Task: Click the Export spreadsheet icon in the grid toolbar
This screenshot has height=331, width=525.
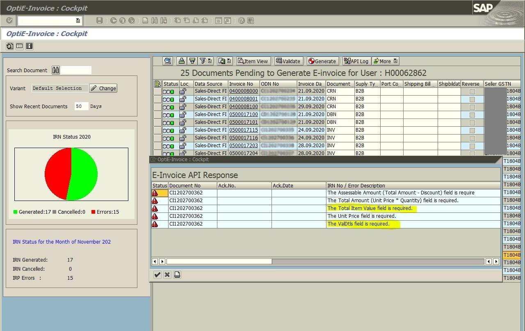Action: [222, 61]
